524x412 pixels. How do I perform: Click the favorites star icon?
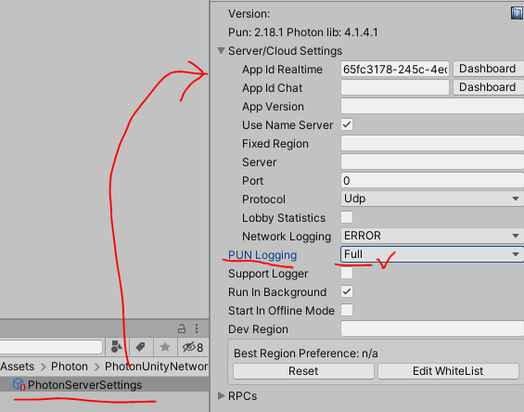click(165, 347)
